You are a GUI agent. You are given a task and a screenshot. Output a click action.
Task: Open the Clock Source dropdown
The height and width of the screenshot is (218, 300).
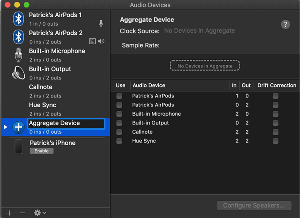(199, 31)
